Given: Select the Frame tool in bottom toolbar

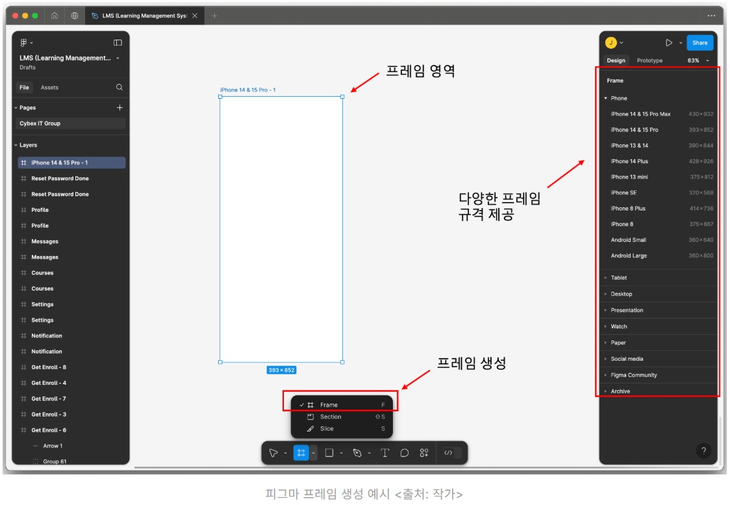Looking at the screenshot, I should (301, 453).
